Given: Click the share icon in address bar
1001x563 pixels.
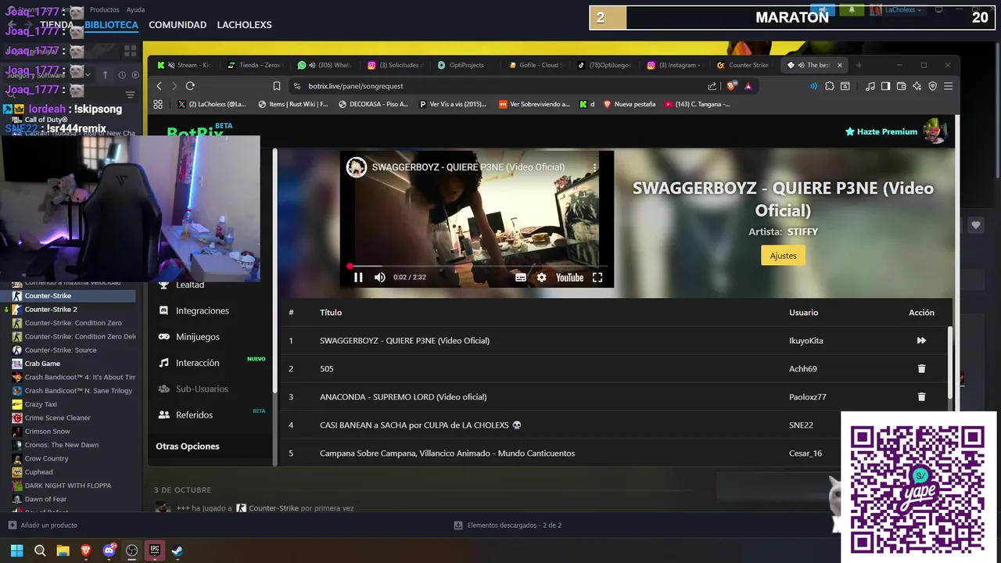Looking at the screenshot, I should click(x=712, y=86).
